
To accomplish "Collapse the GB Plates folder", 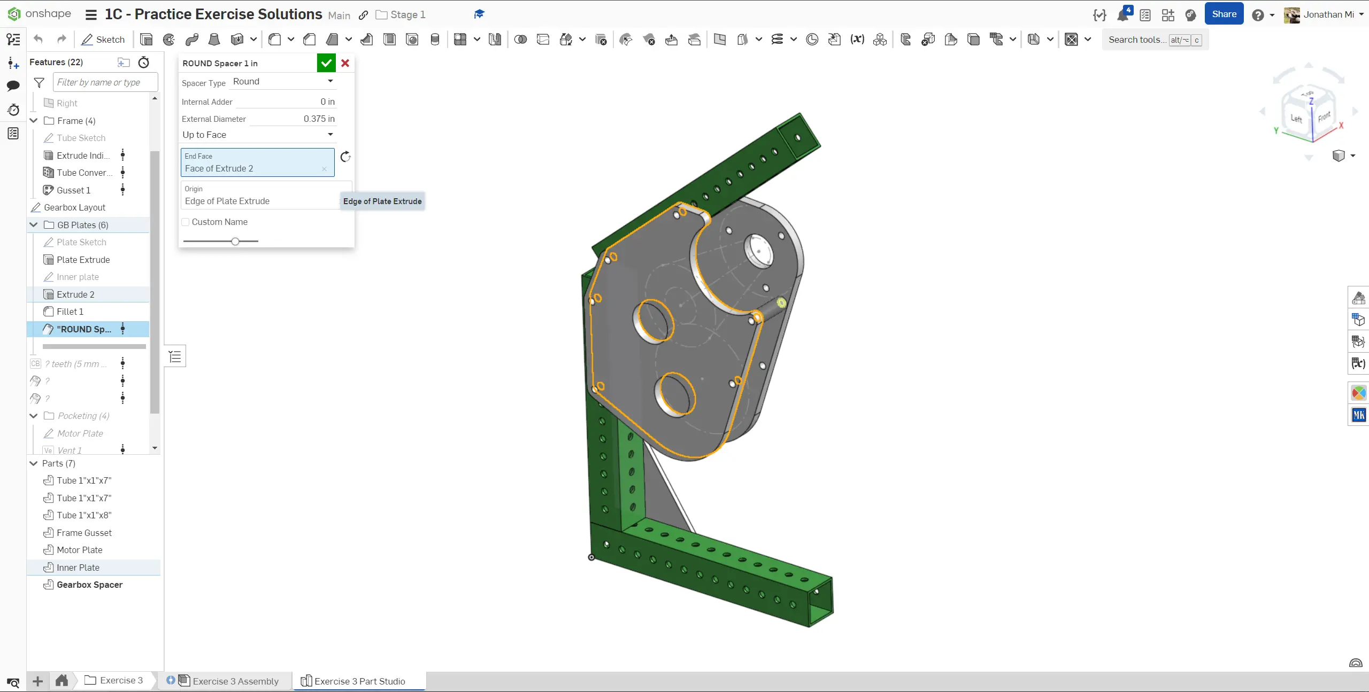I will (34, 225).
